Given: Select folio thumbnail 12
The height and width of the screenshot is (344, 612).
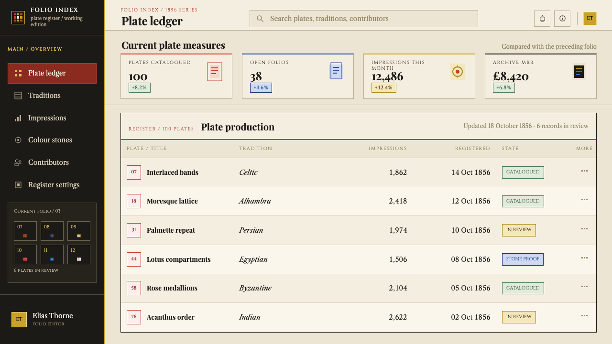Looking at the screenshot, I should 79,254.
